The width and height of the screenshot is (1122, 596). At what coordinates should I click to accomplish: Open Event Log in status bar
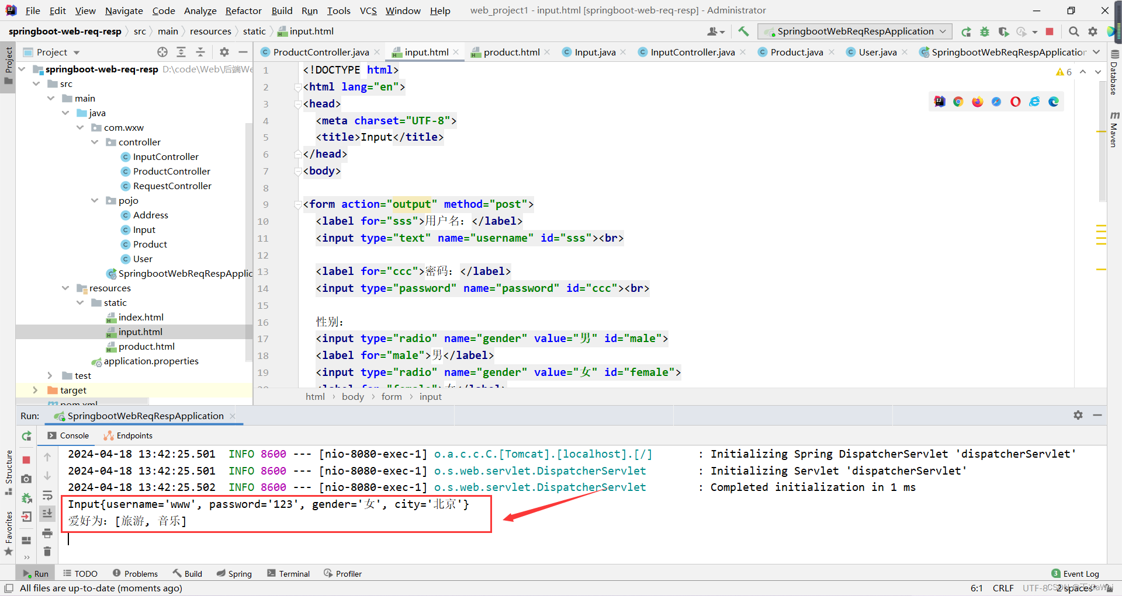tap(1075, 574)
